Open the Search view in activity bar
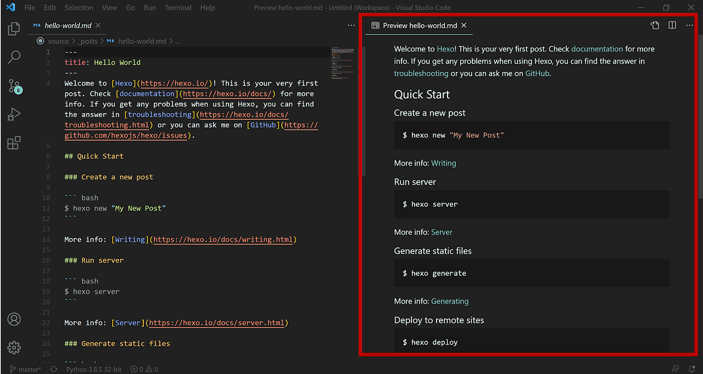Viewport: 703px width, 374px height. click(x=14, y=57)
